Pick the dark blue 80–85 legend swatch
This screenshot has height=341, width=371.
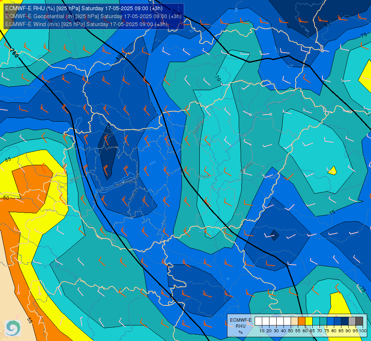(338, 321)
